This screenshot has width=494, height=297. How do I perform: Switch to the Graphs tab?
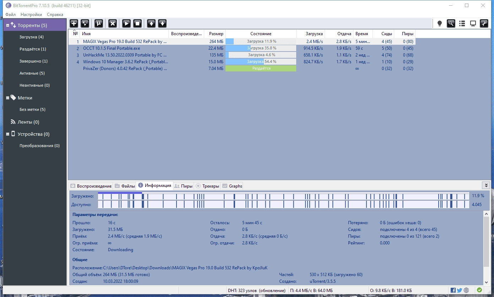232,186
